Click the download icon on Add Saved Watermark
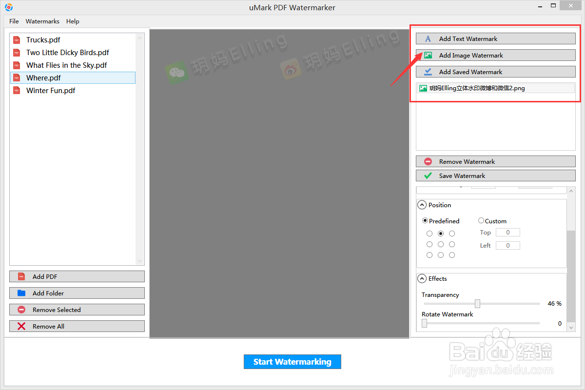 pos(428,72)
